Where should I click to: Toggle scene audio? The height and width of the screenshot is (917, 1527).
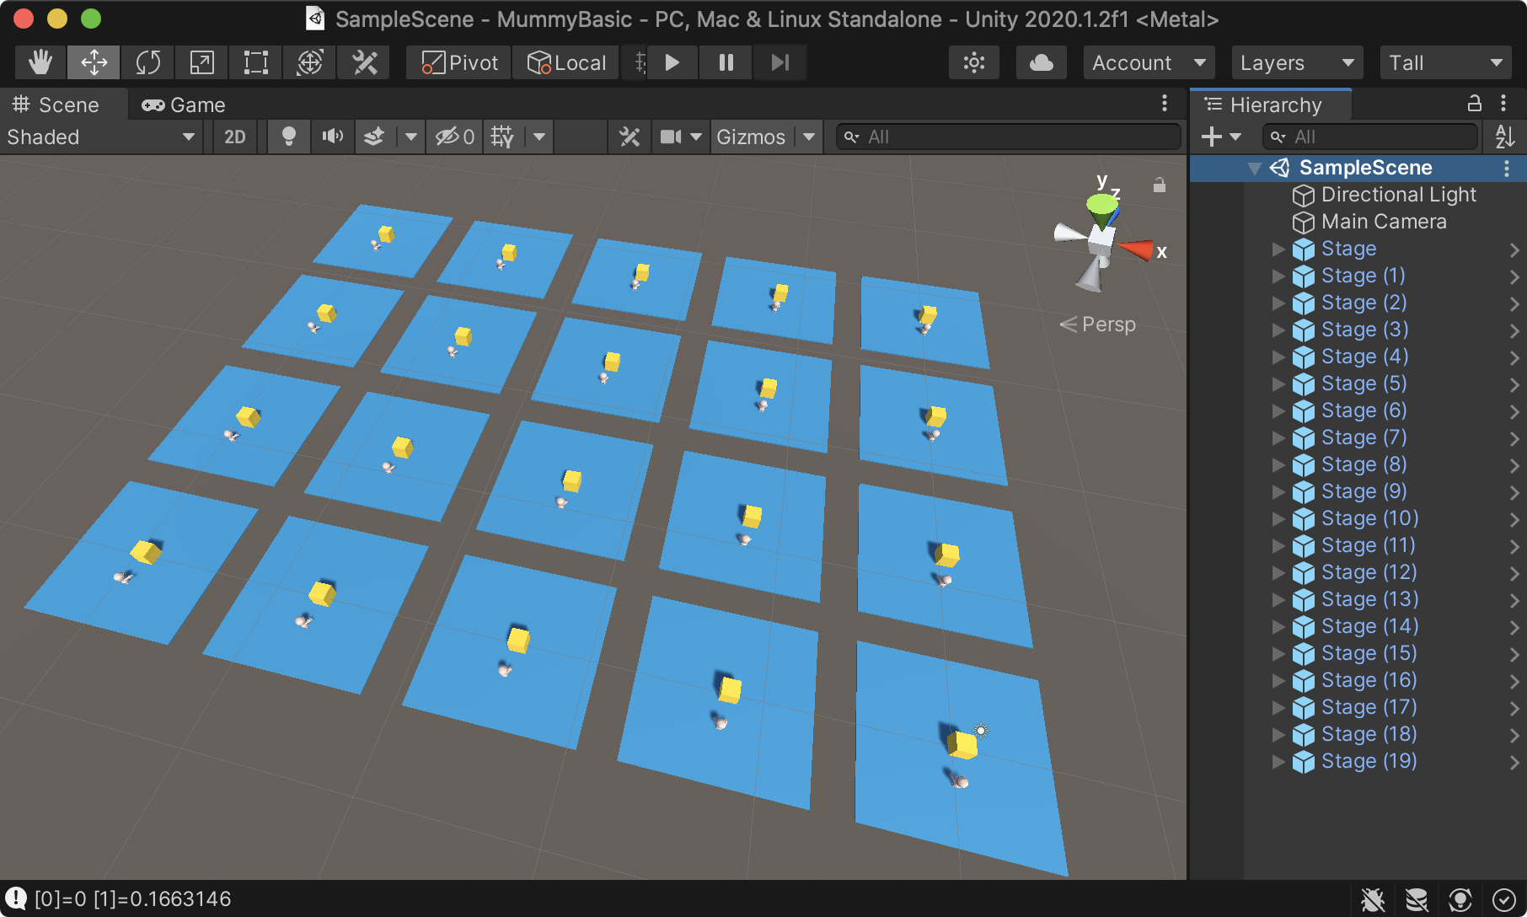[333, 137]
